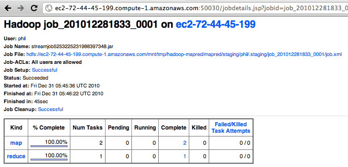Open Failed/Killed Task Attempts header link
This screenshot has height=167, width=348.
pos(231,128)
